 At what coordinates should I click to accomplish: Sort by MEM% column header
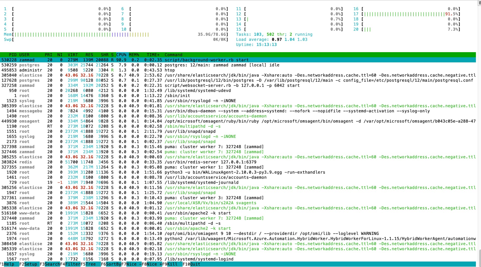134,55
